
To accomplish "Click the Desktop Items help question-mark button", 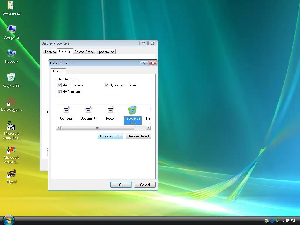I will 144,63.
